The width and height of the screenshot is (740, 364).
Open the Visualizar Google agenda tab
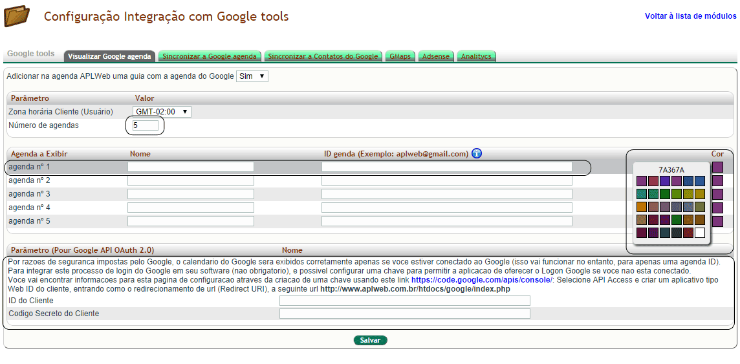(x=109, y=56)
